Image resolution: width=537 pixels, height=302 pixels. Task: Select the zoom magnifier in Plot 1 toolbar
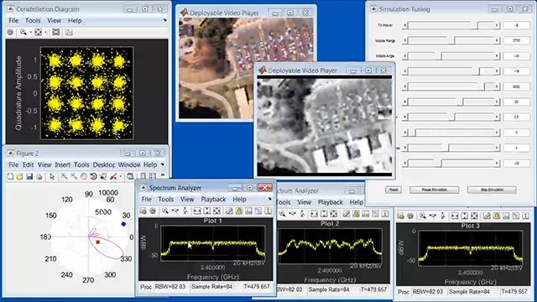(x=165, y=211)
